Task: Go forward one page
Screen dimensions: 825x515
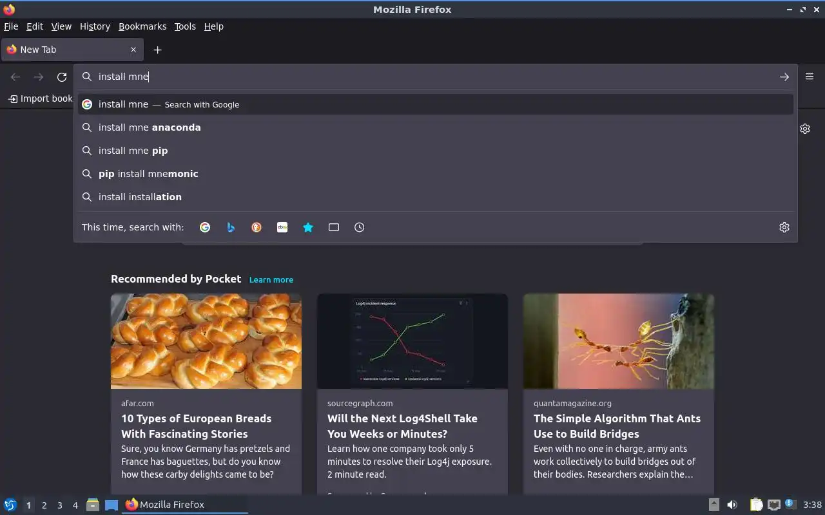Action: (x=39, y=77)
